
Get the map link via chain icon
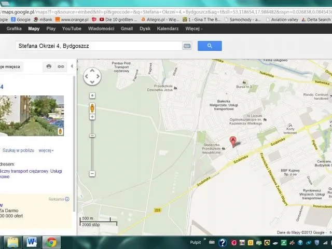[x=61, y=66]
